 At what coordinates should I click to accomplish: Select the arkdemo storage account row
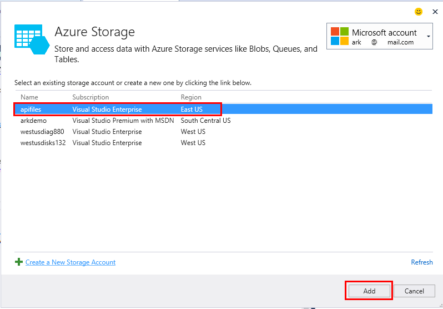33,121
